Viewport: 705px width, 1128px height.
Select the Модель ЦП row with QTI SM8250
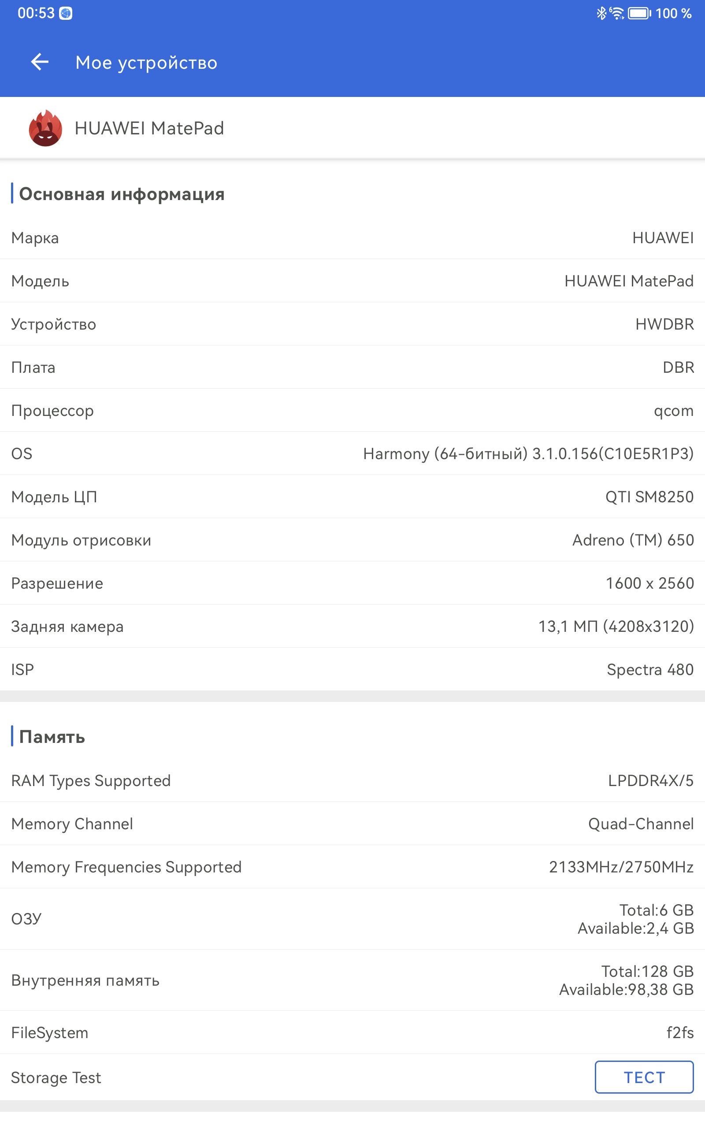[x=352, y=497]
